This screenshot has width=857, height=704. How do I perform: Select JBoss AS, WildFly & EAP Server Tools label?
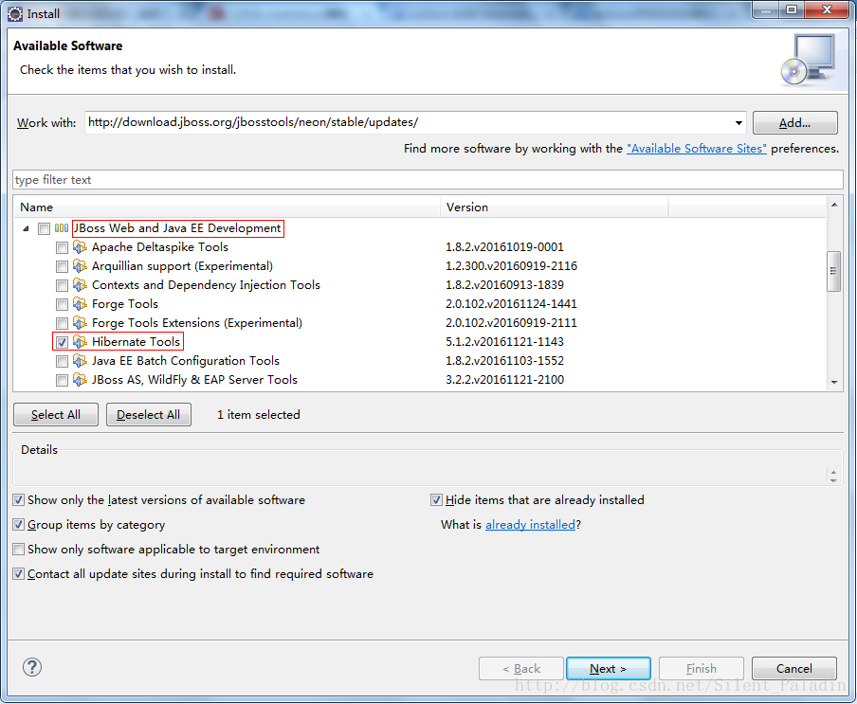194,380
